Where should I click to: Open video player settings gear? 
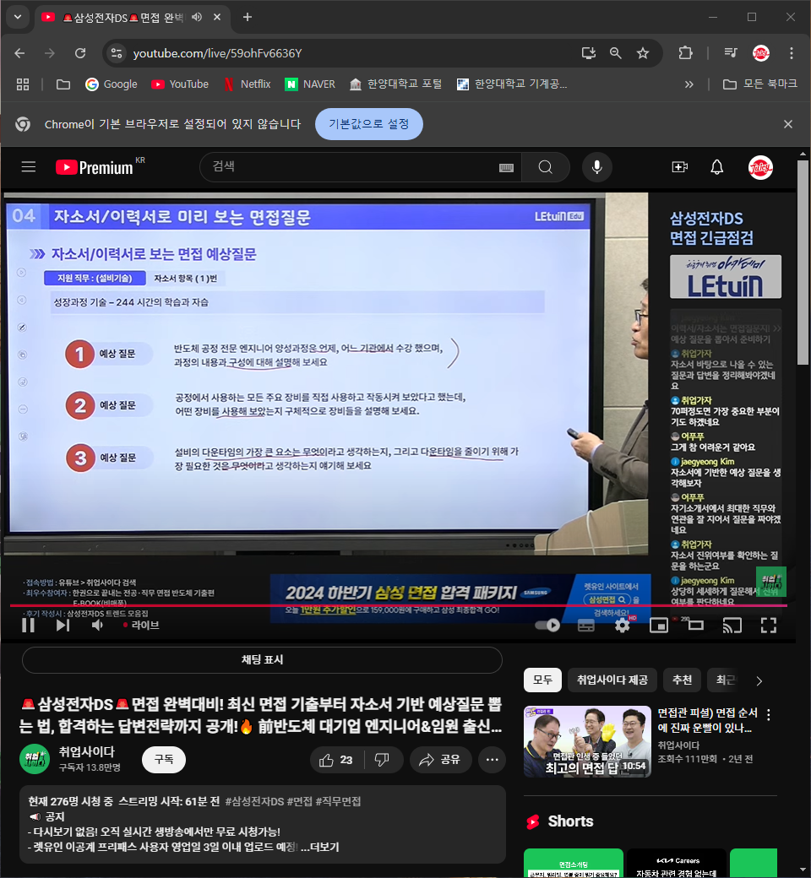pyautogui.click(x=623, y=625)
